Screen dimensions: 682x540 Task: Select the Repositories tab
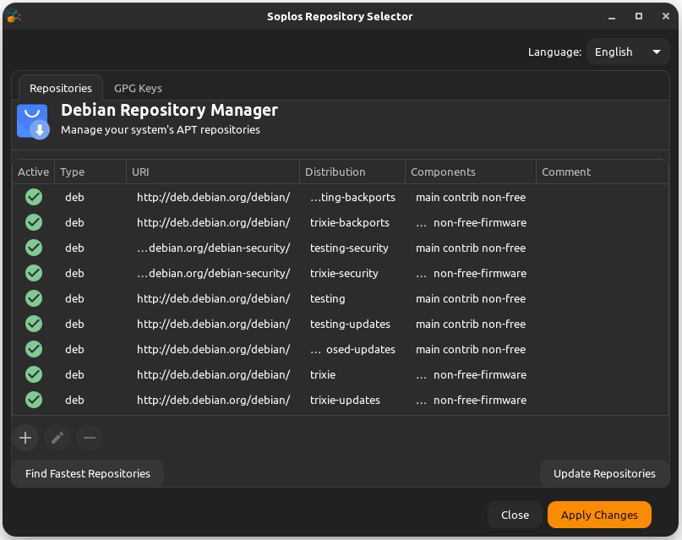[60, 88]
